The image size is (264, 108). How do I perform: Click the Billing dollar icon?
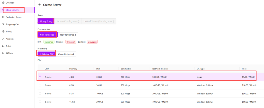3,31
